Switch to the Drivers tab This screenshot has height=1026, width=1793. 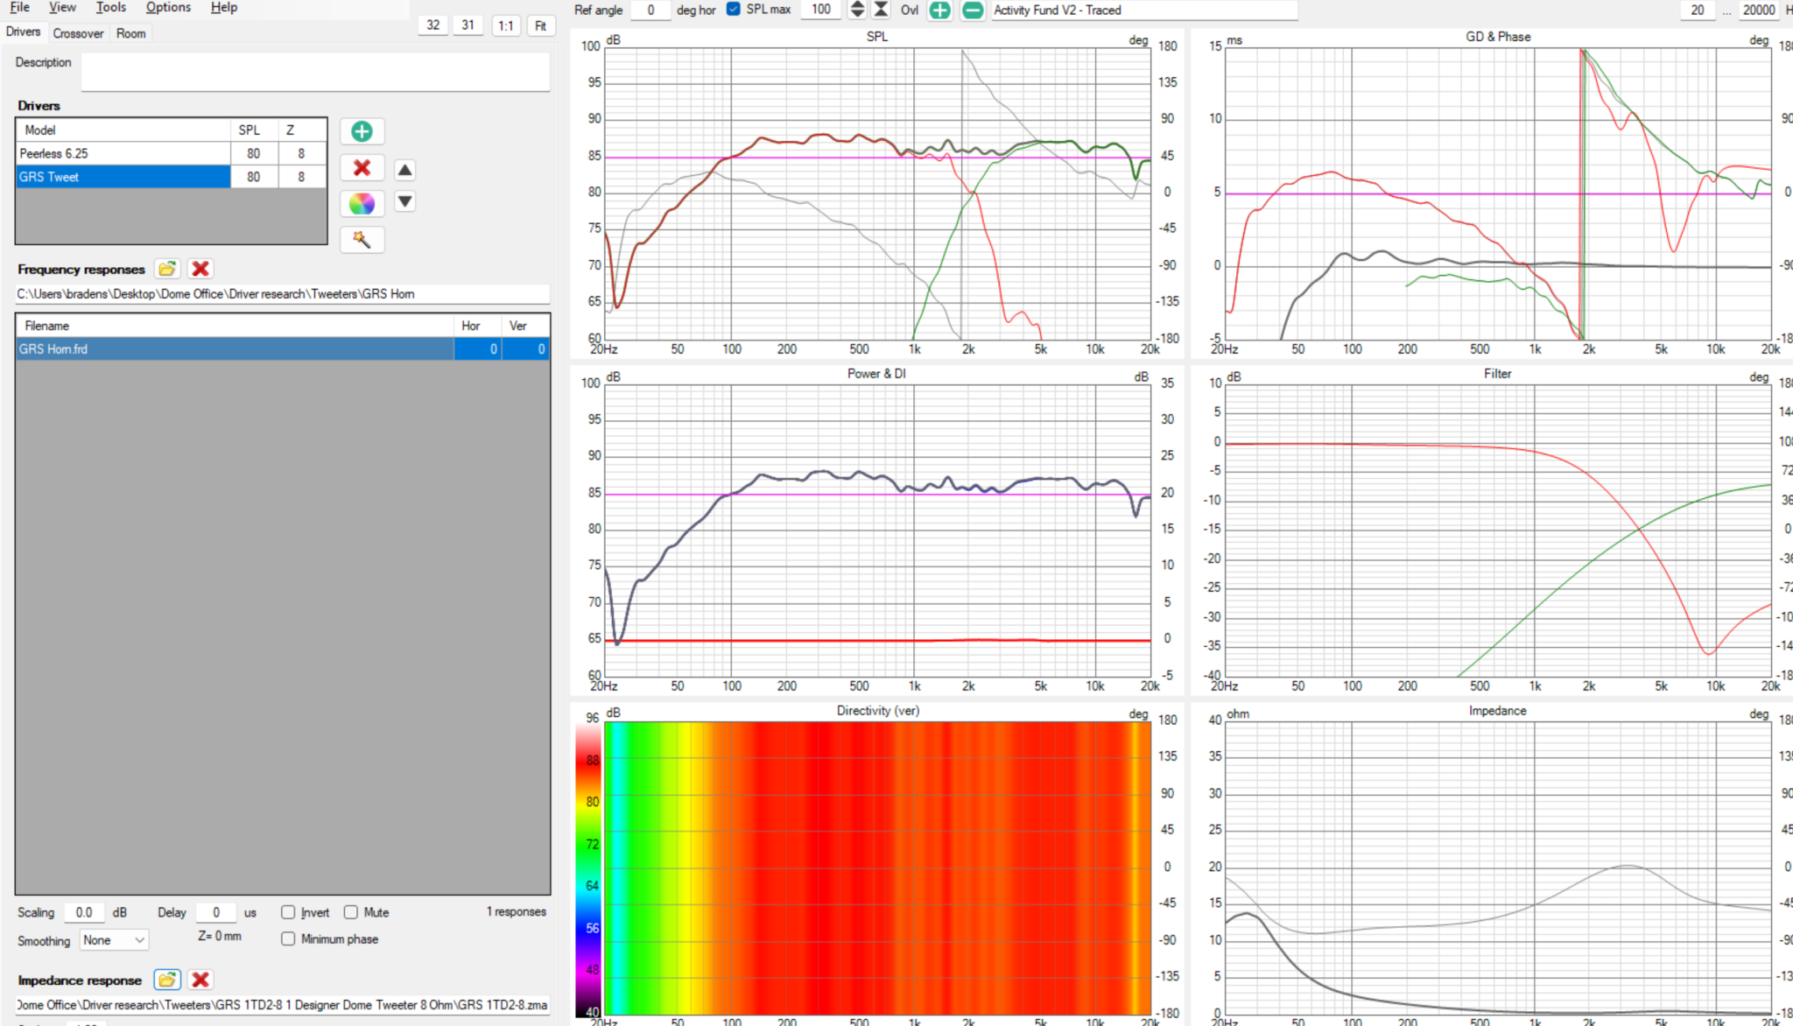(x=23, y=32)
